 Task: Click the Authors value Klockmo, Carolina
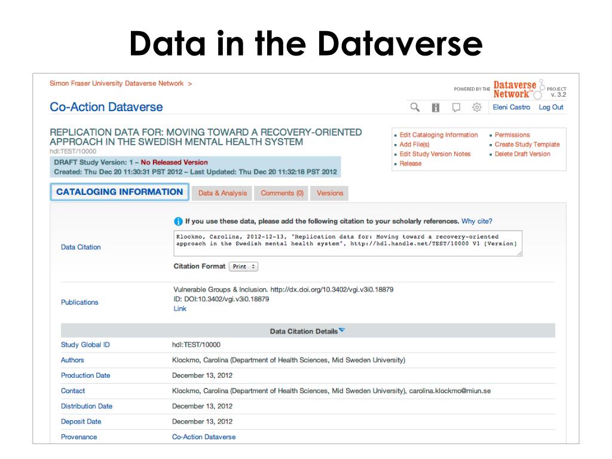(x=289, y=360)
